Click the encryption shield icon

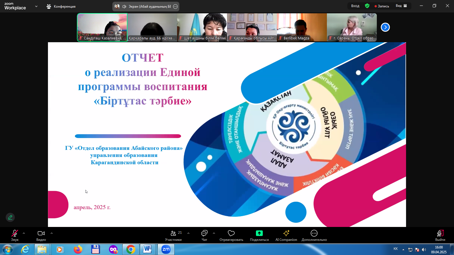click(367, 6)
